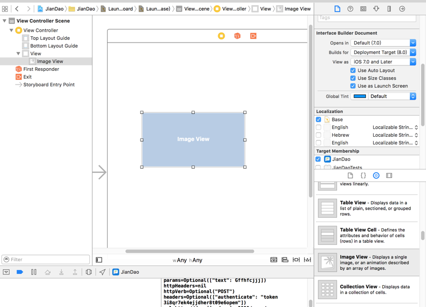Open the related items grid menu
The image size is (426, 307).
click(5, 9)
